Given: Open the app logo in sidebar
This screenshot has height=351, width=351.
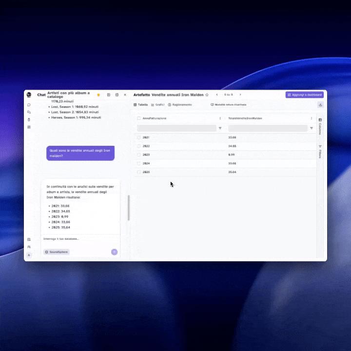Looking at the screenshot, I should (x=29, y=95).
